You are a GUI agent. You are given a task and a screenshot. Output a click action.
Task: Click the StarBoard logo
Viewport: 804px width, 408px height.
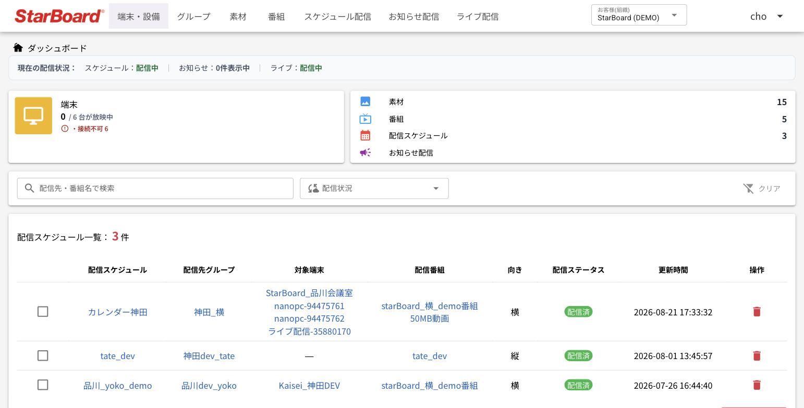click(x=59, y=16)
